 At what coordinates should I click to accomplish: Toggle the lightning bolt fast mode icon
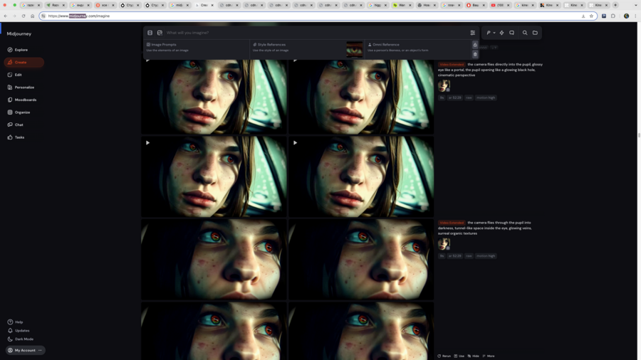(x=501, y=33)
